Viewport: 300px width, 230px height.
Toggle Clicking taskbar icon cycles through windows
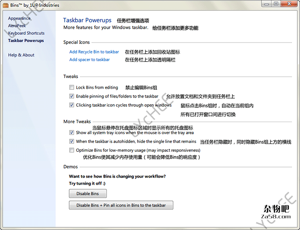pos(72,105)
